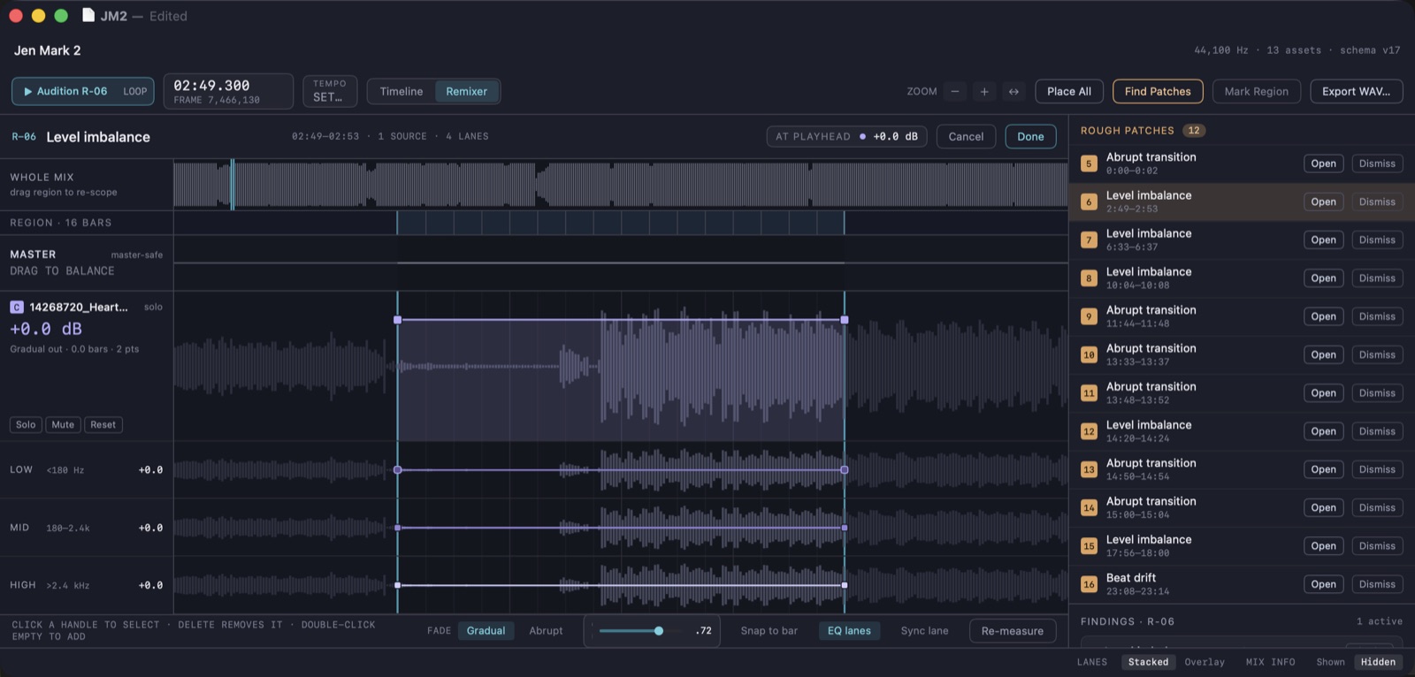
Task: Select the HIGH lane right handle
Action: click(x=845, y=585)
